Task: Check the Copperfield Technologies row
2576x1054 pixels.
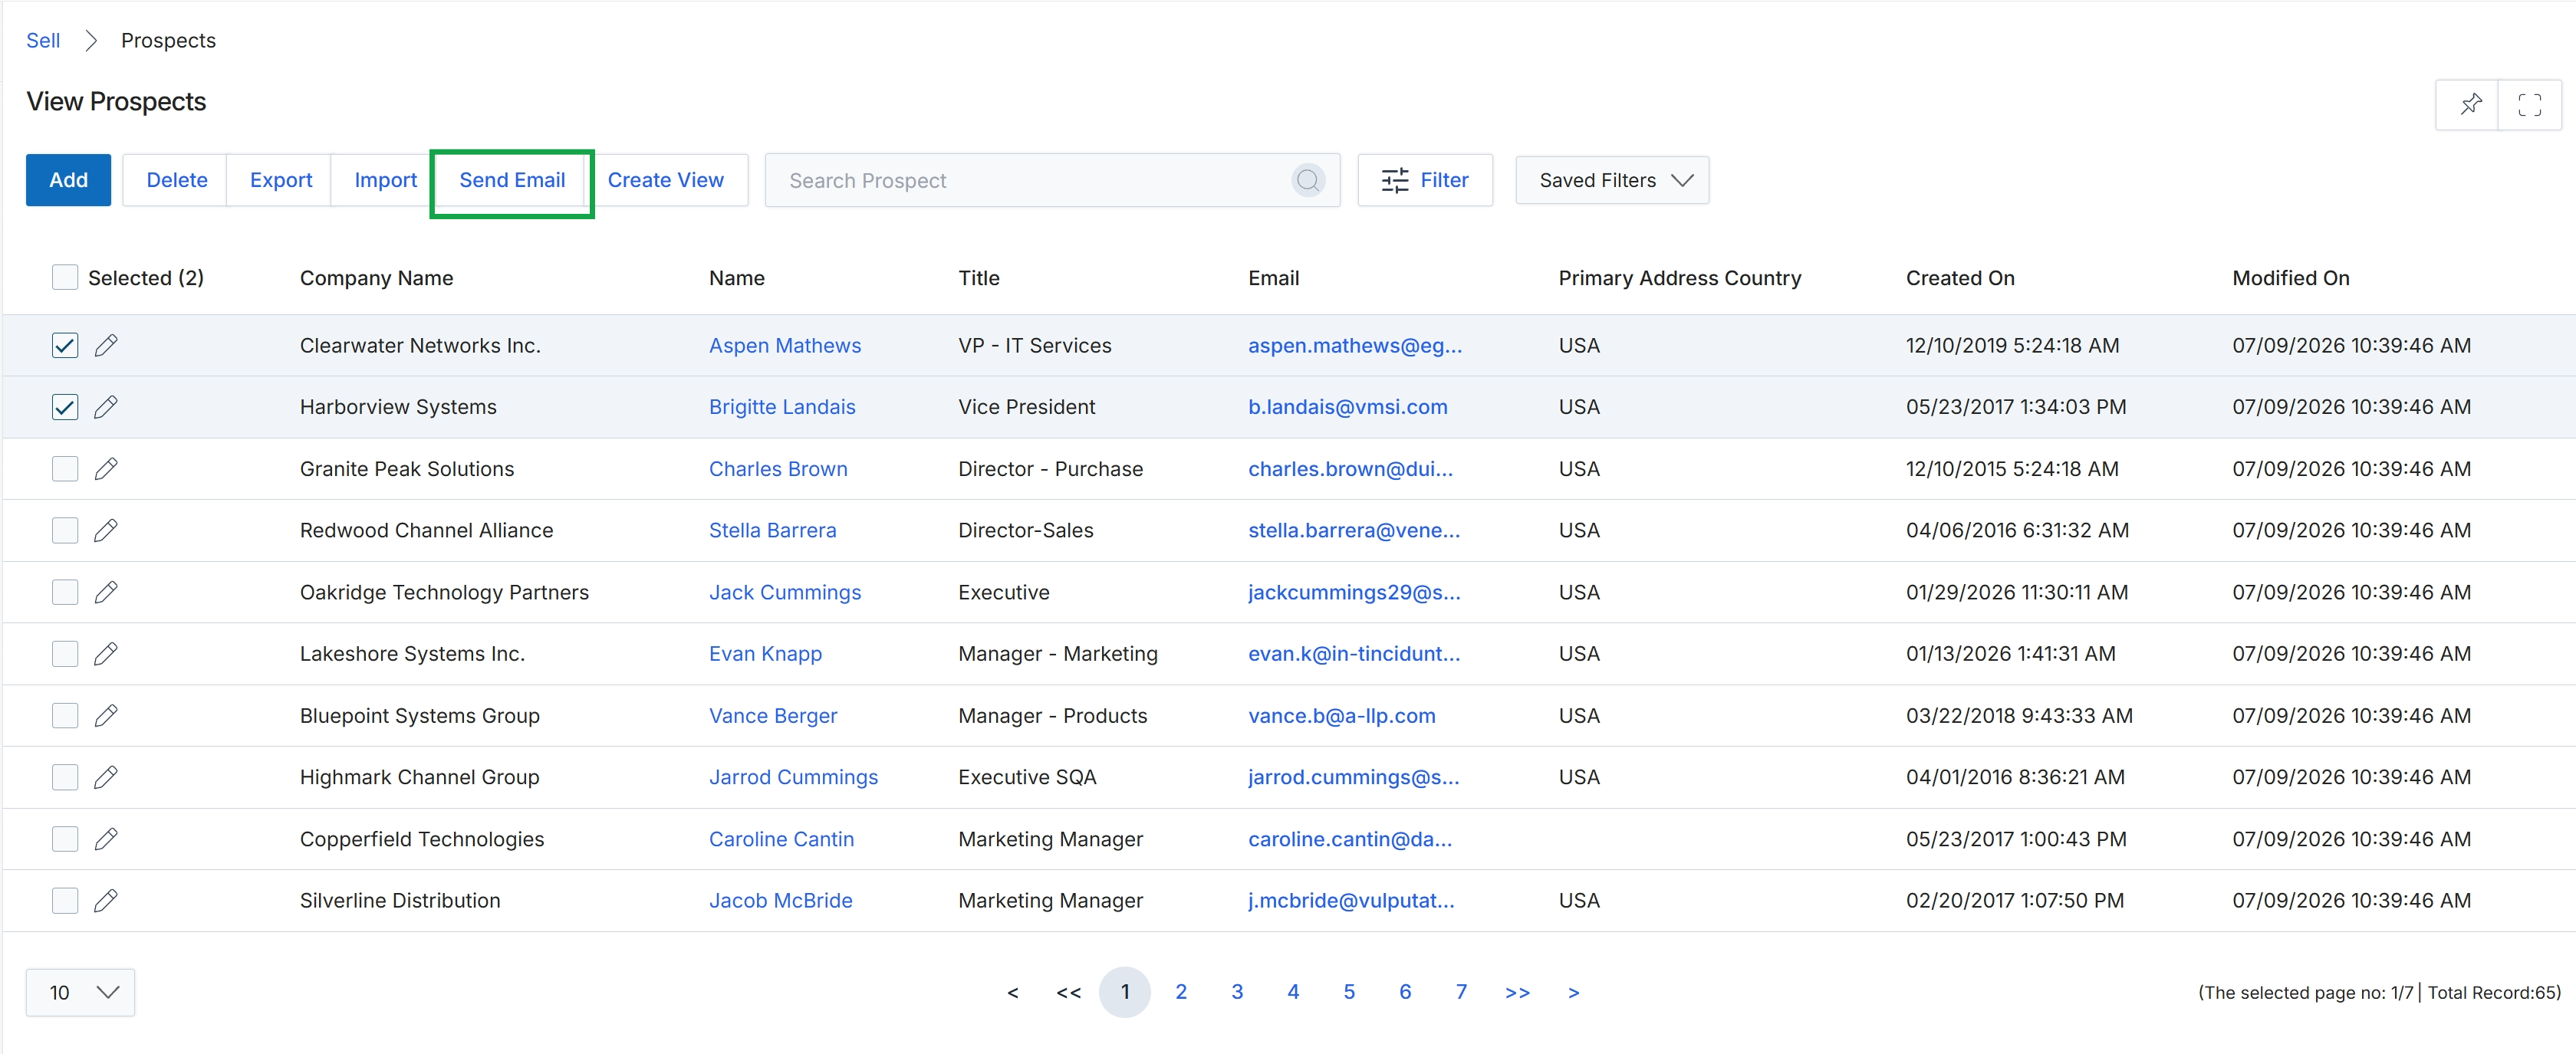Action: [65, 839]
